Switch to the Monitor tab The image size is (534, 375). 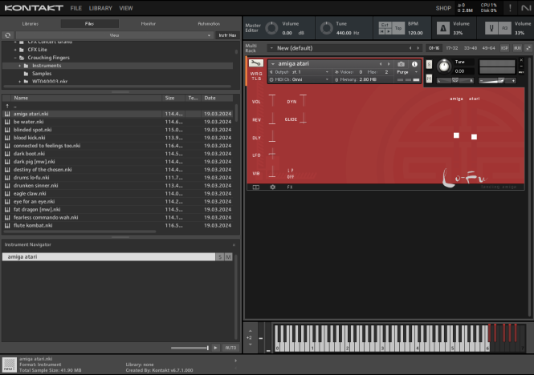pyautogui.click(x=148, y=24)
